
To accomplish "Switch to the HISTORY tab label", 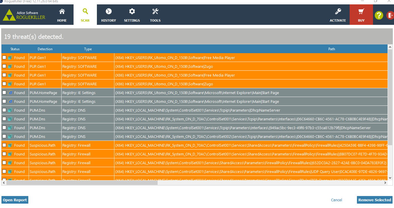I will [109, 20].
